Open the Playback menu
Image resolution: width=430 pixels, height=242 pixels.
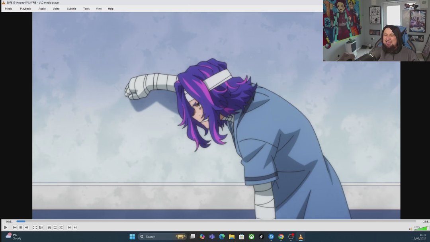pos(25,8)
